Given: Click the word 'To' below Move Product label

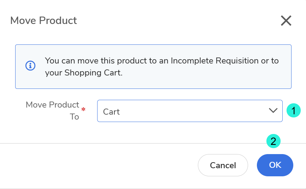Looking at the screenshot, I should (x=74, y=117).
